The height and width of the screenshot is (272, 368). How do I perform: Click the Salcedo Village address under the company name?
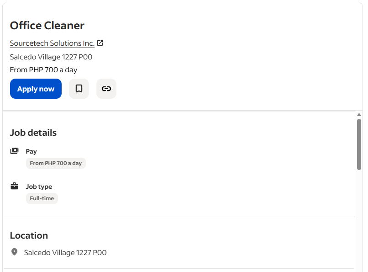pyautogui.click(x=51, y=57)
